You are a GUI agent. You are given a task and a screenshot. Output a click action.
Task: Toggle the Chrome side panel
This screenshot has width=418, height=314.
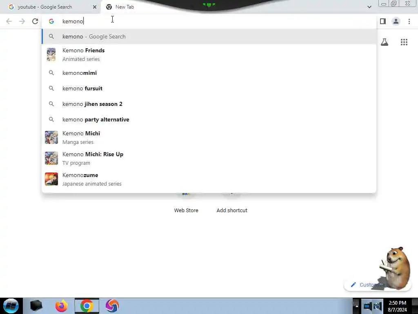tap(383, 21)
